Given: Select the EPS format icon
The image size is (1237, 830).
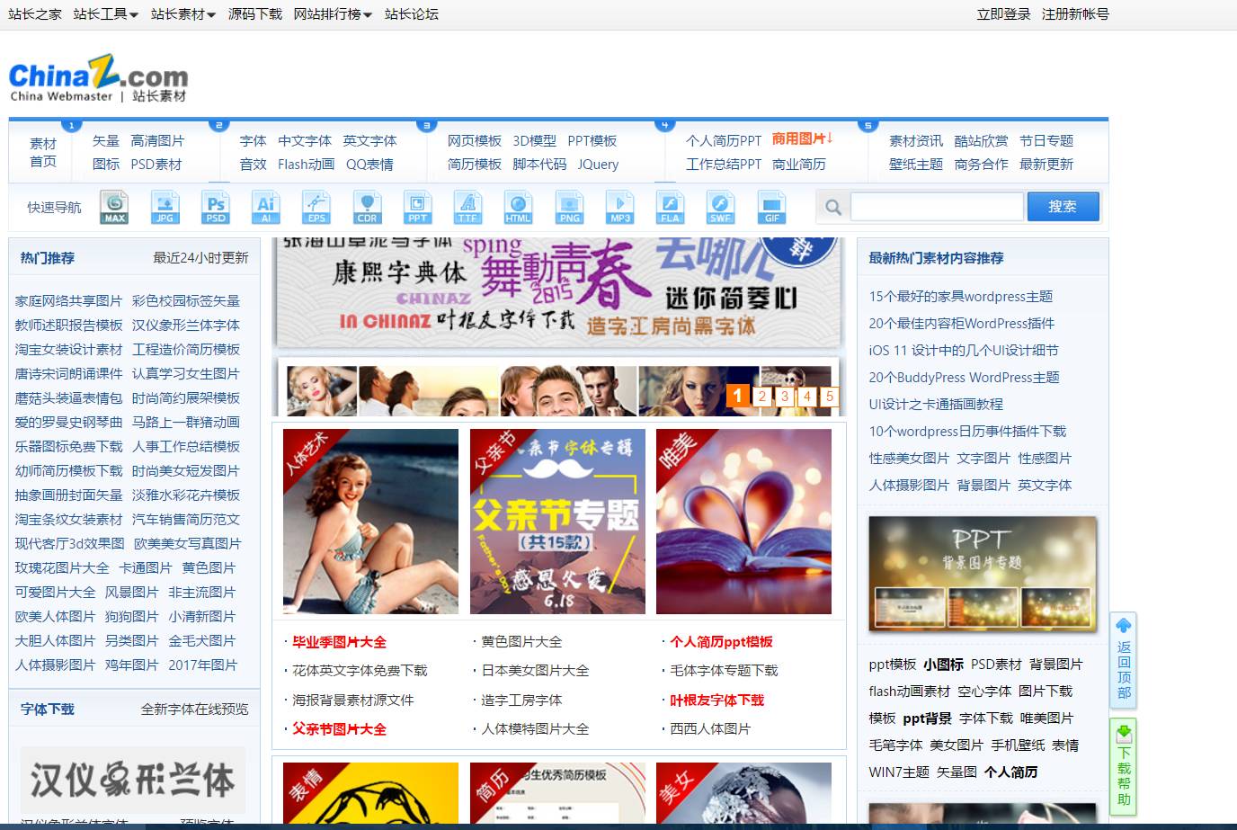Looking at the screenshot, I should point(316,207).
